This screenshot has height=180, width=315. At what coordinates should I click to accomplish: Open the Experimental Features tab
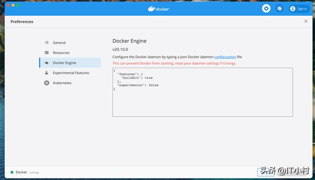70,73
